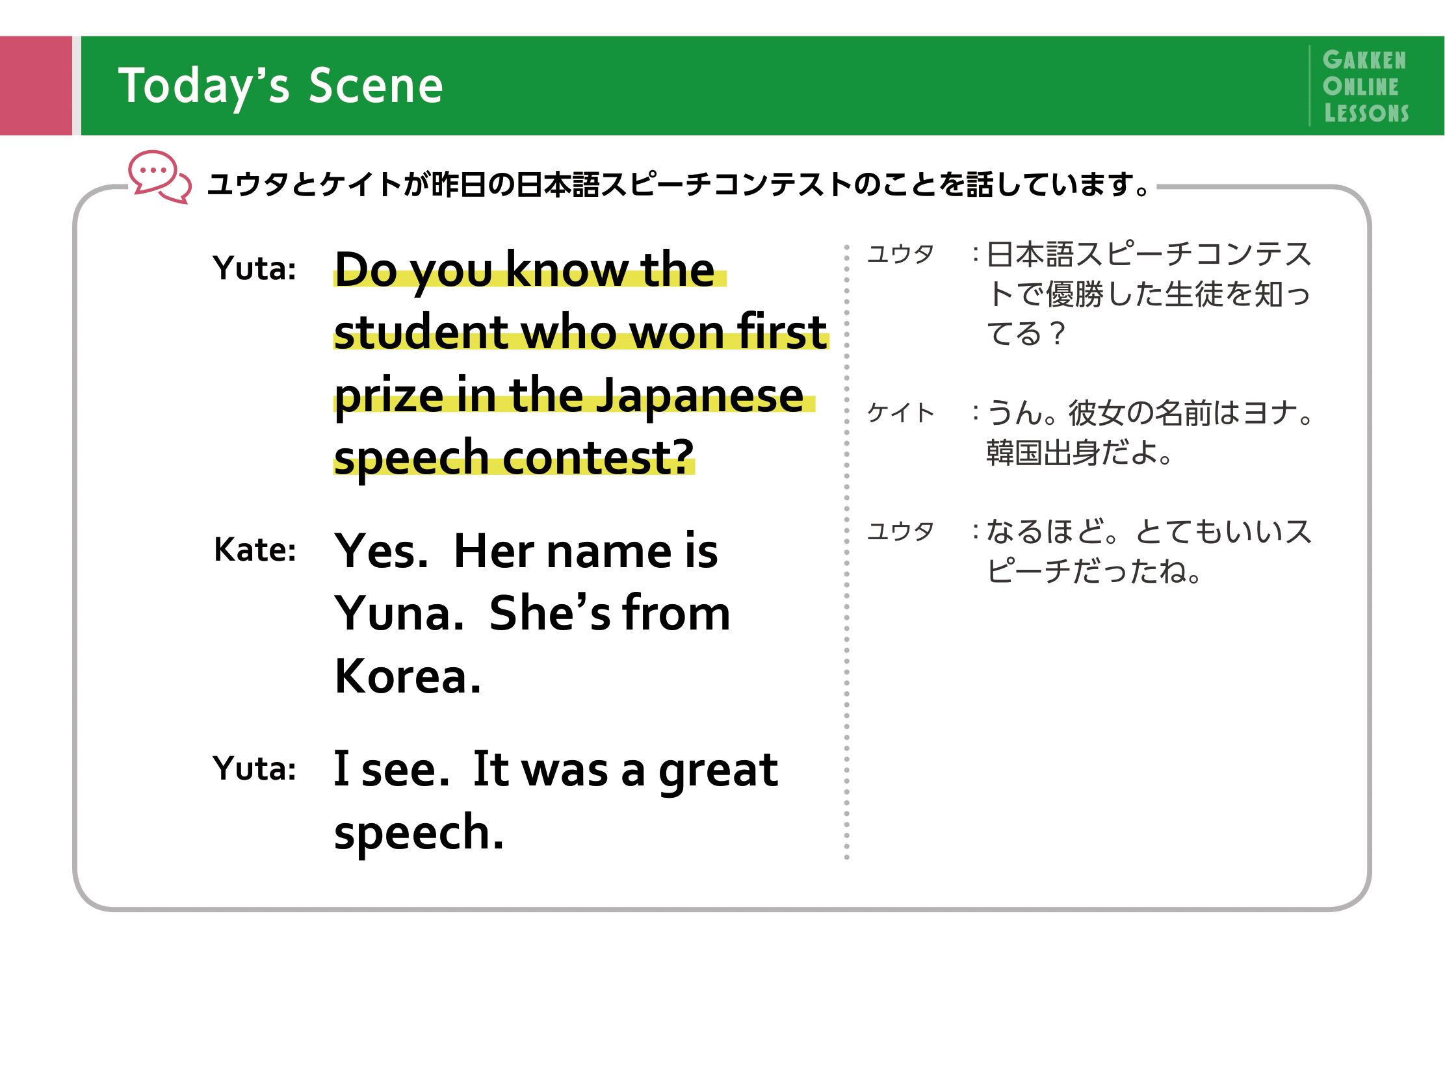Click "I see. It was a great"
The height and width of the screenshot is (1083, 1445).
tap(556, 771)
